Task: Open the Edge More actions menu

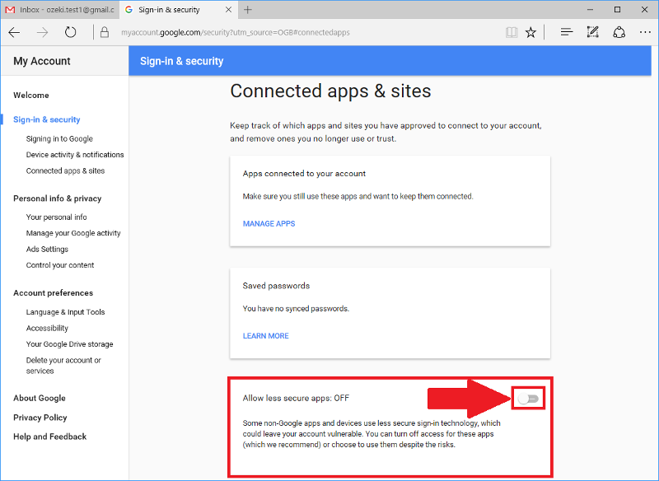Action: pos(645,32)
